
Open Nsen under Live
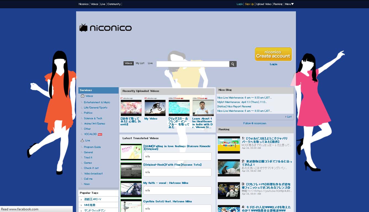point(87,184)
